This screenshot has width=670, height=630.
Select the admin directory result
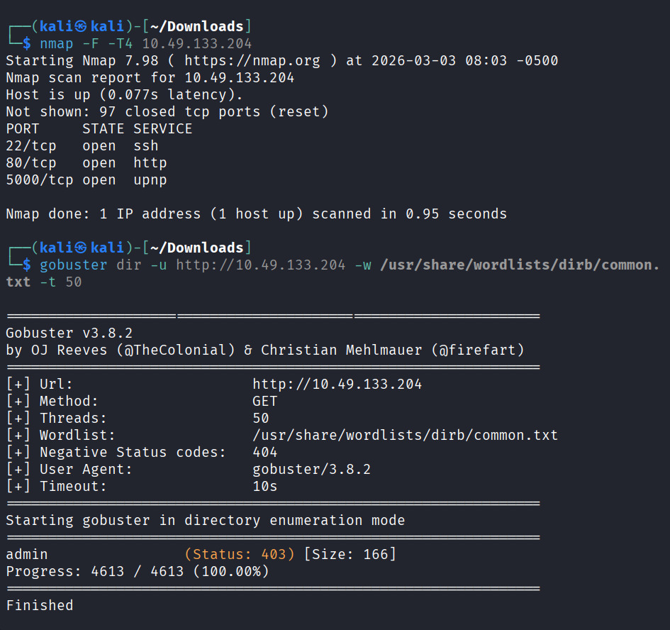pos(27,554)
